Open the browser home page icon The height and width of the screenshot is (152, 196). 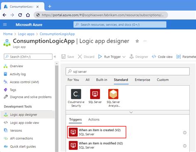coord(28,15)
